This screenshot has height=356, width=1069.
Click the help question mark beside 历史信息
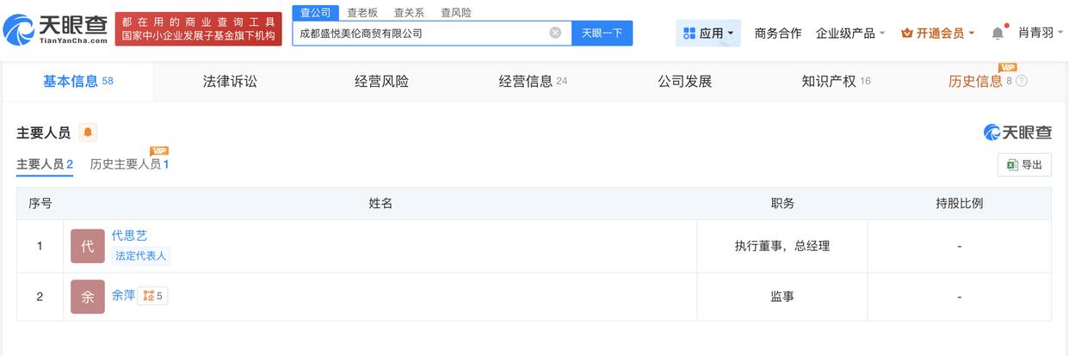1022,81
